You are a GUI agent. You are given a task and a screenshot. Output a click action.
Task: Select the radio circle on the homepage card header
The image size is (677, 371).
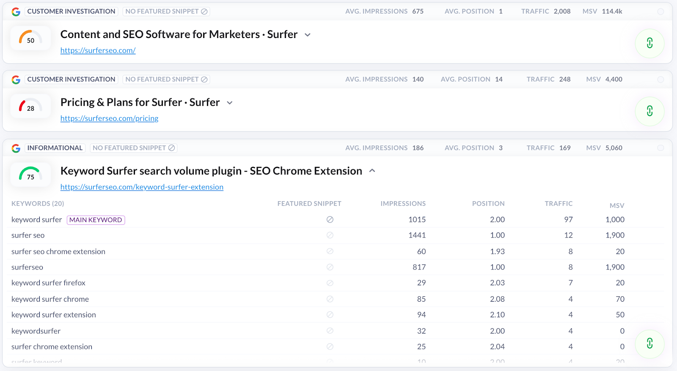(660, 11)
